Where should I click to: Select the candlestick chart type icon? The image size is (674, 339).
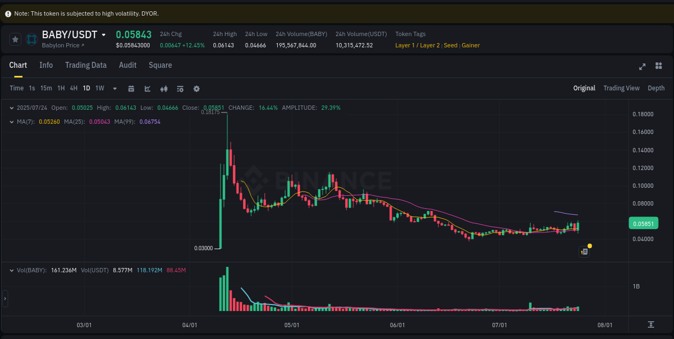coord(164,88)
